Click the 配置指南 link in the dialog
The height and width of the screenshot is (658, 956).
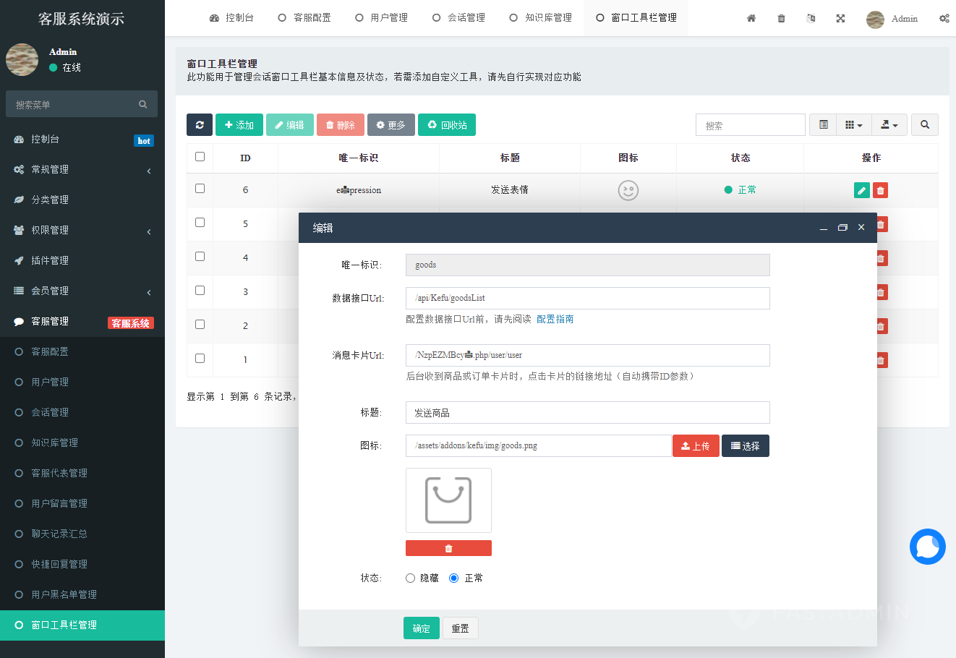click(x=555, y=318)
